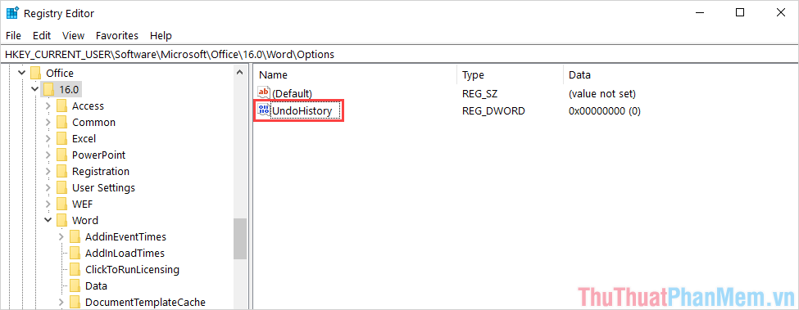Select the 16.0 key label
The height and width of the screenshot is (310, 799).
coord(69,89)
